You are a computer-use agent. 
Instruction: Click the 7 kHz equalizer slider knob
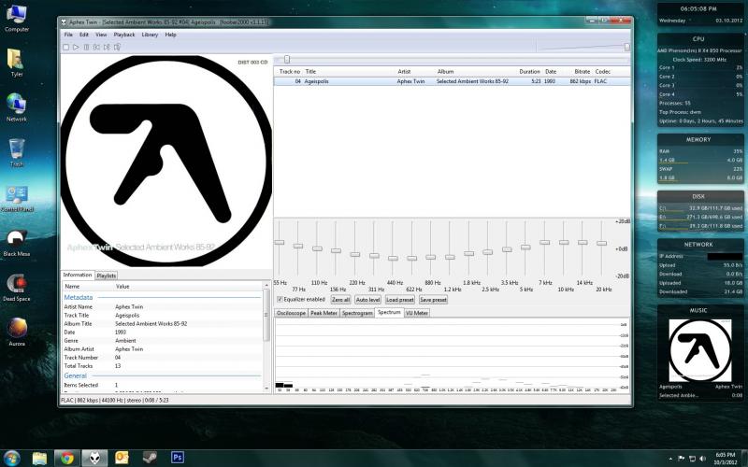coord(545,243)
